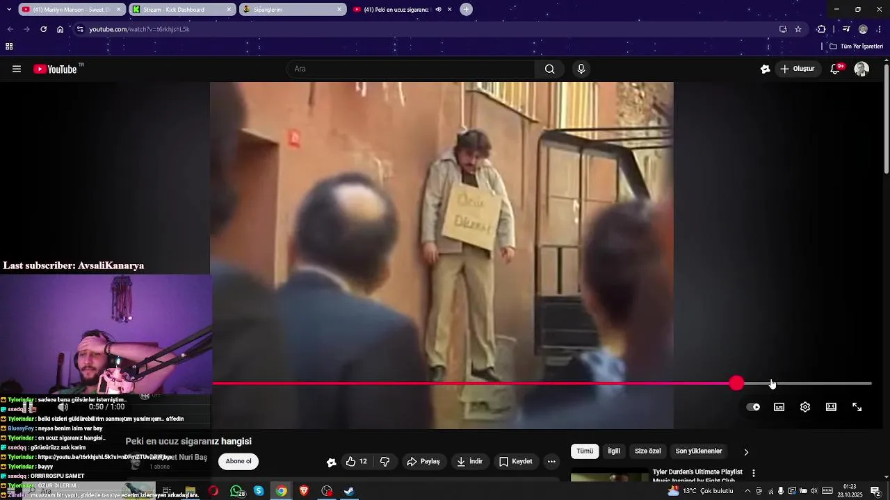Open Opera browser from the taskbar

click(213, 491)
